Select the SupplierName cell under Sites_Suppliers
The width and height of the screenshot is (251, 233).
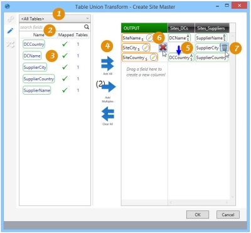click(211, 38)
